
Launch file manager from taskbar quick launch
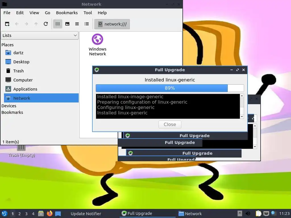41,213
